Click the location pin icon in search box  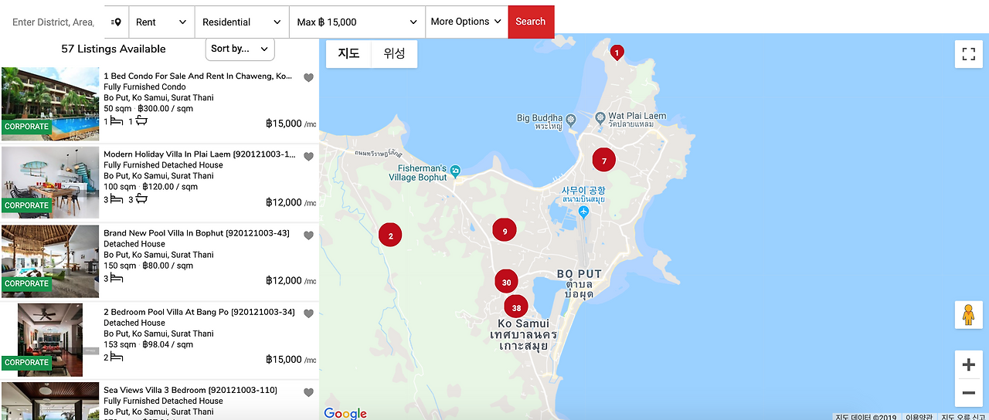[116, 22]
